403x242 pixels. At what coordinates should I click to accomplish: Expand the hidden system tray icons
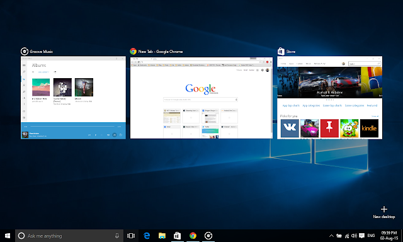(332, 236)
